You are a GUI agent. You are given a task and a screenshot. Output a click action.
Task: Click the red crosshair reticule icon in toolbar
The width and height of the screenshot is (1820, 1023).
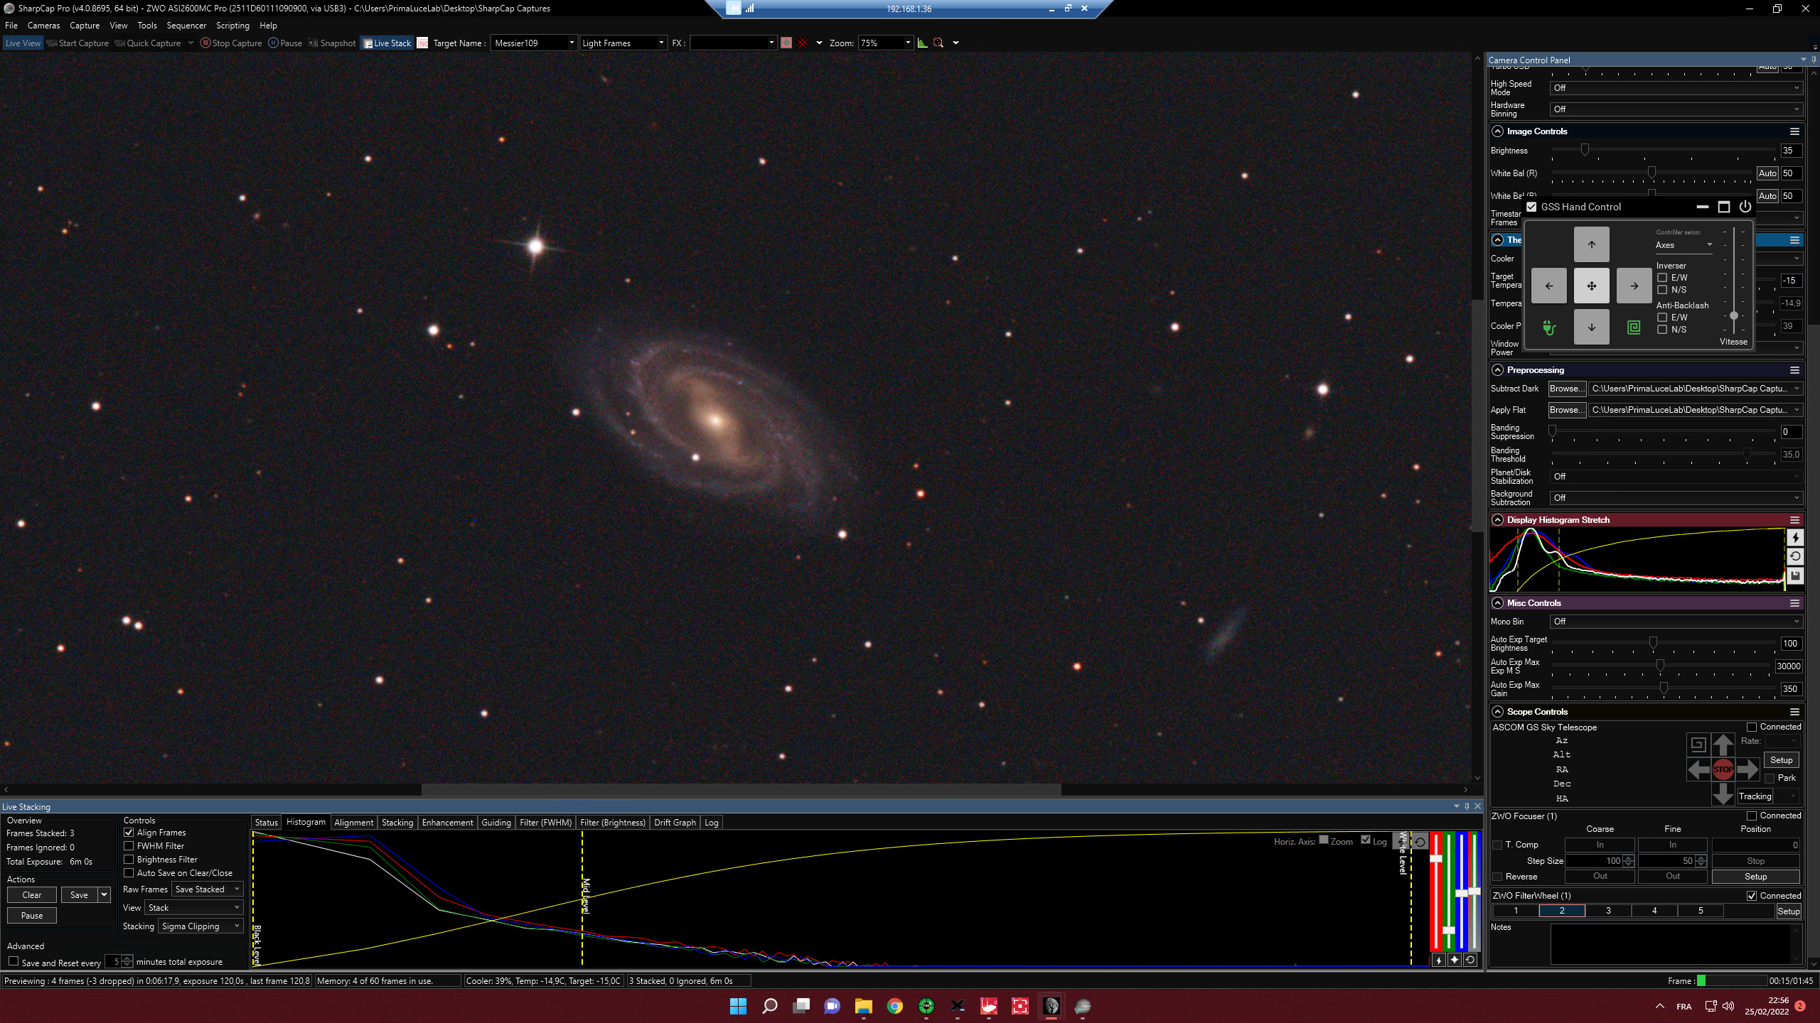coord(802,43)
